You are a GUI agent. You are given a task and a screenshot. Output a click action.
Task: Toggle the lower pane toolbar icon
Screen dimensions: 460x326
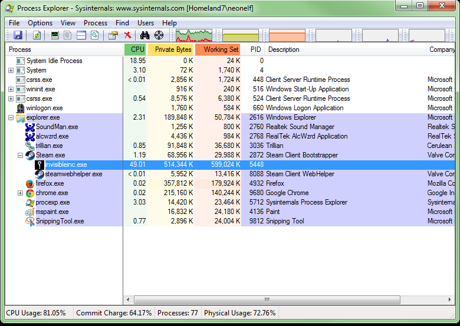81,35
